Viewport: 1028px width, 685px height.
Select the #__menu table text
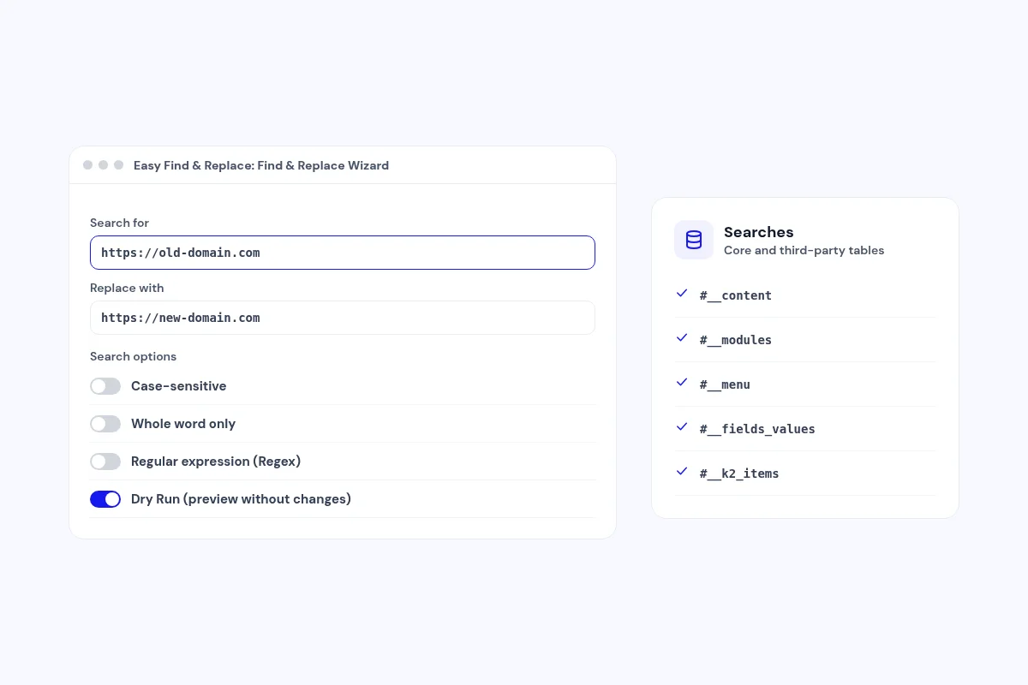pos(725,384)
